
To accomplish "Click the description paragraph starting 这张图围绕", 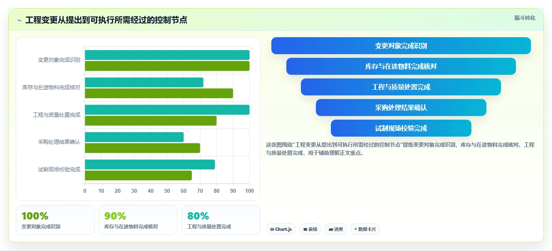I will [x=400, y=149].
